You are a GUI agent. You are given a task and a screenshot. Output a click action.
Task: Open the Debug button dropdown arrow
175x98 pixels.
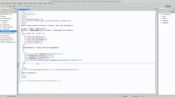pos(12,6)
